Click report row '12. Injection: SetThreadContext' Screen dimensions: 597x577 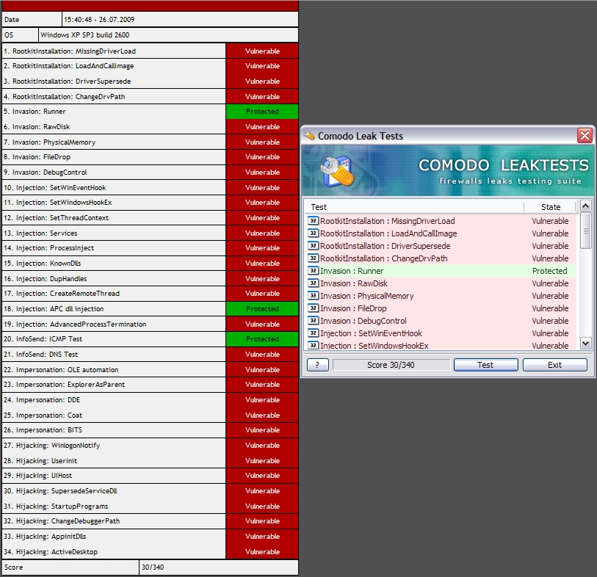point(114,218)
